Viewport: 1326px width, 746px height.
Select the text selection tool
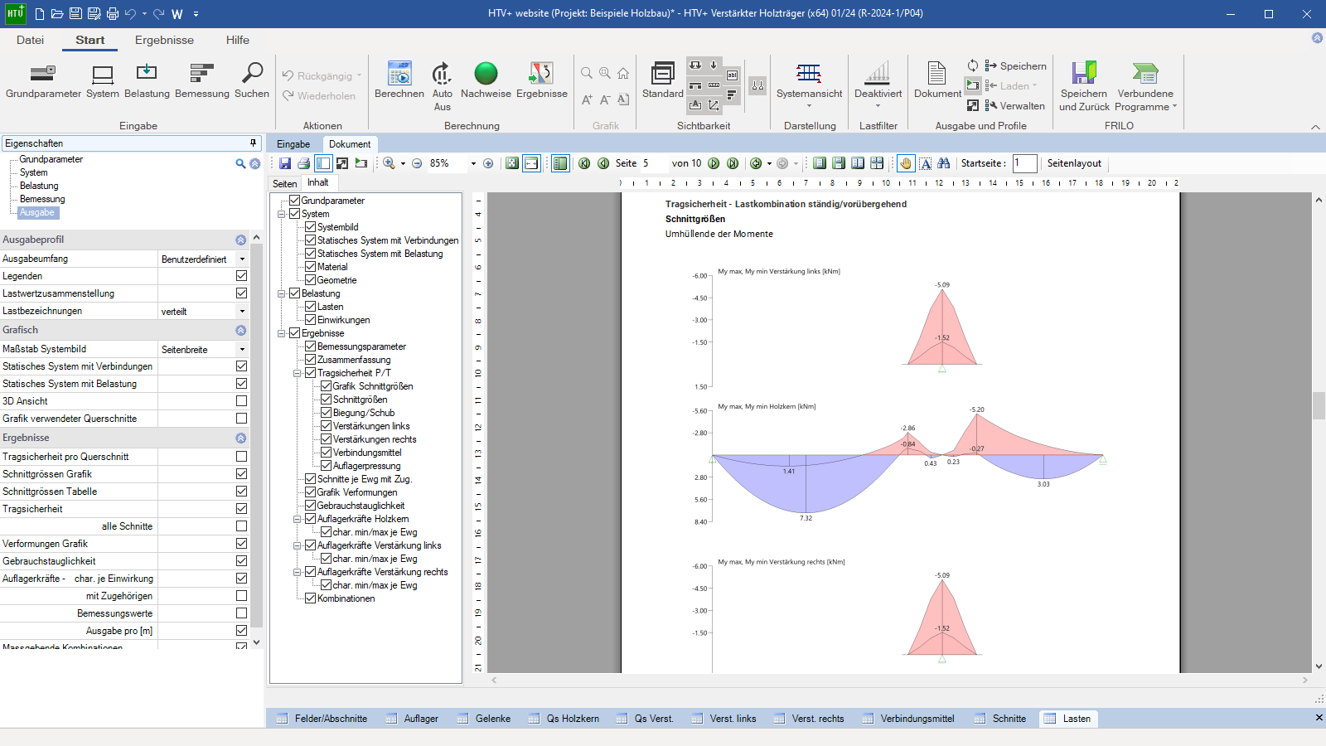tap(926, 163)
